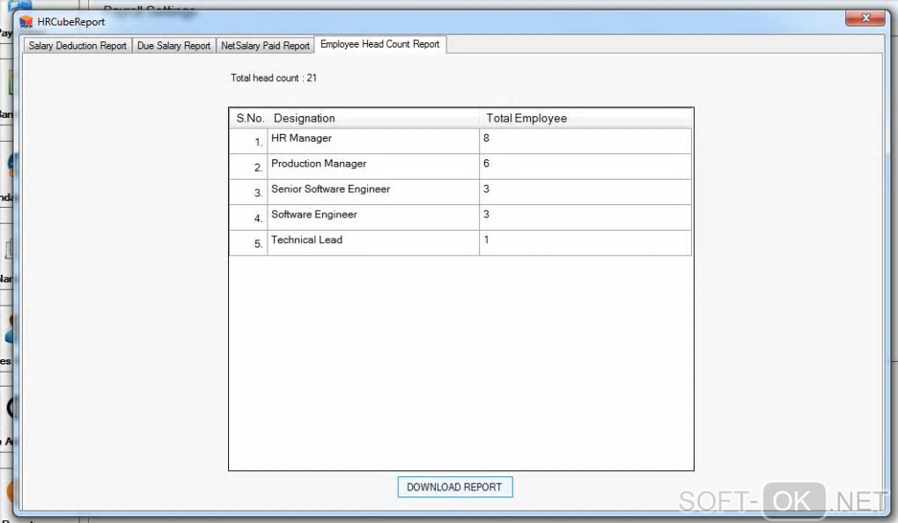The width and height of the screenshot is (898, 523).
Task: Click the DOWNLOAD REPORT button
Action: [x=455, y=487]
